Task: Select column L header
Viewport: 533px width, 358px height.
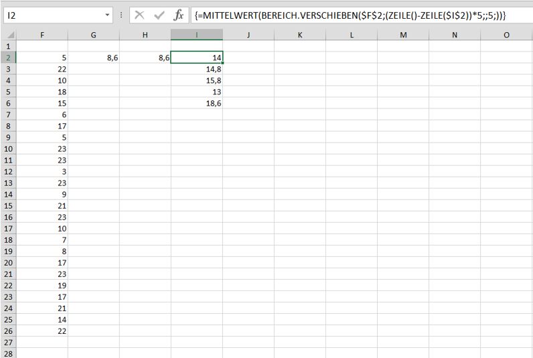Action: tap(352, 35)
